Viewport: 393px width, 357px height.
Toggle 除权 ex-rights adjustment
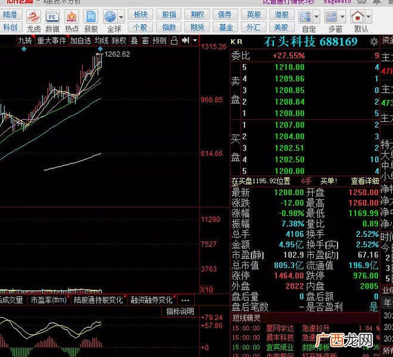pyautogui.click(x=119, y=40)
